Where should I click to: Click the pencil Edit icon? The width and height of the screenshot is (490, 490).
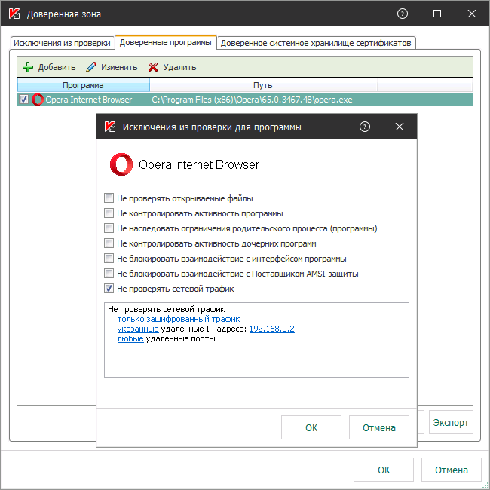(x=91, y=67)
